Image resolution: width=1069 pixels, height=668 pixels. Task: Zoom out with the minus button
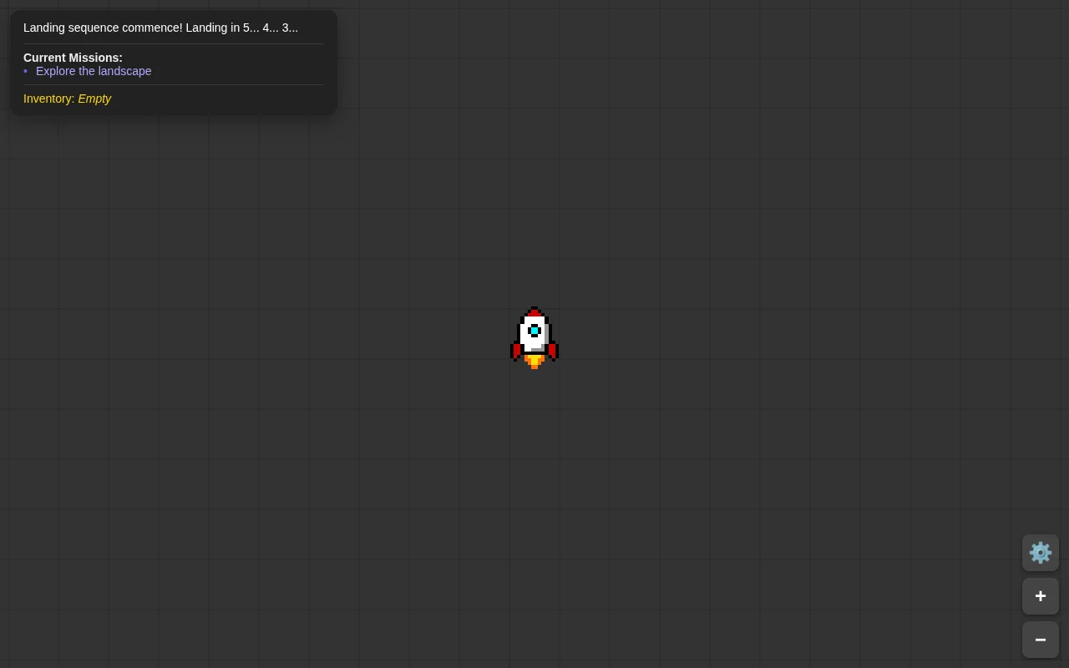coord(1041,640)
